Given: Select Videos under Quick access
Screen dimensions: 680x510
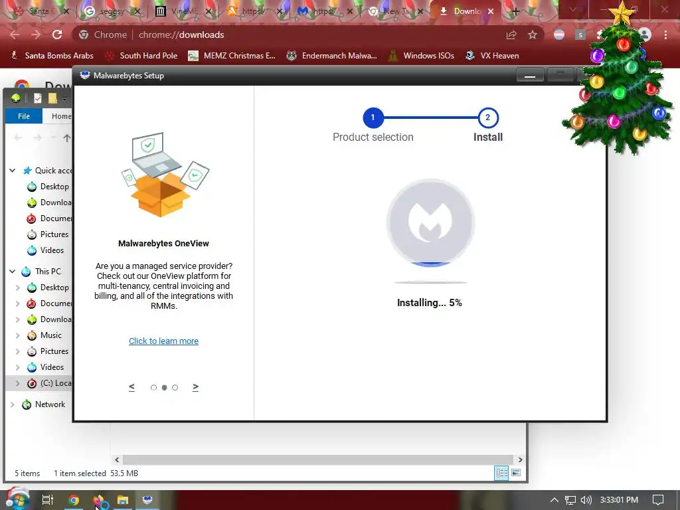Looking at the screenshot, I should 45,250.
